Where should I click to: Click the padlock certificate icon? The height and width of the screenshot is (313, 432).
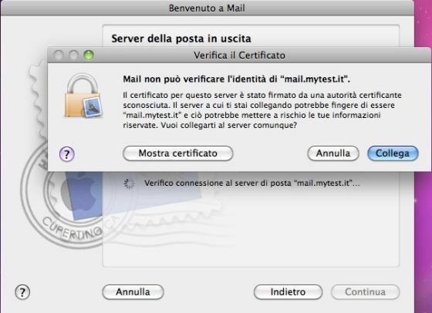pyautogui.click(x=83, y=96)
